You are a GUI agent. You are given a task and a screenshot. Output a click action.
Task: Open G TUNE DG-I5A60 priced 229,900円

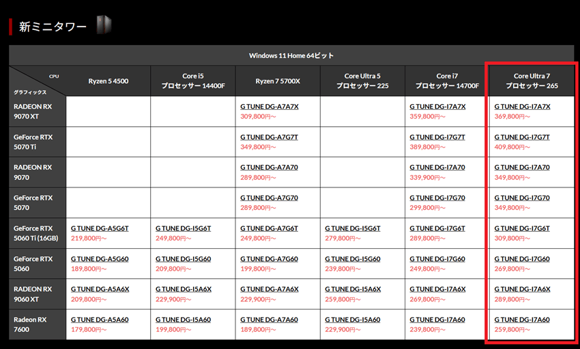point(353,320)
